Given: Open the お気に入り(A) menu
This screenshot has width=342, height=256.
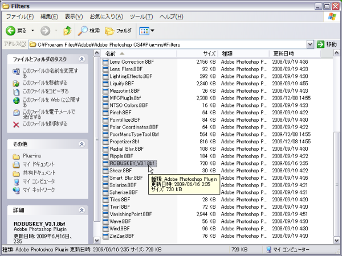Looking at the screenshot, I should tap(107, 16).
